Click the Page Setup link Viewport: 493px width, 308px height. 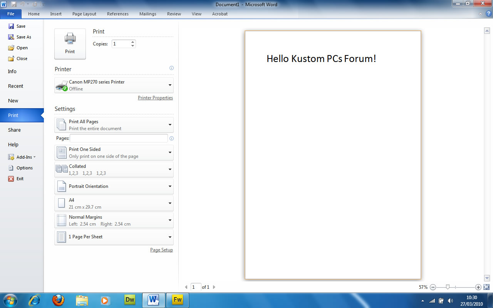[x=161, y=250]
